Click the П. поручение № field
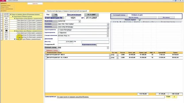This screenshot has width=184, height=103. tap(70, 45)
